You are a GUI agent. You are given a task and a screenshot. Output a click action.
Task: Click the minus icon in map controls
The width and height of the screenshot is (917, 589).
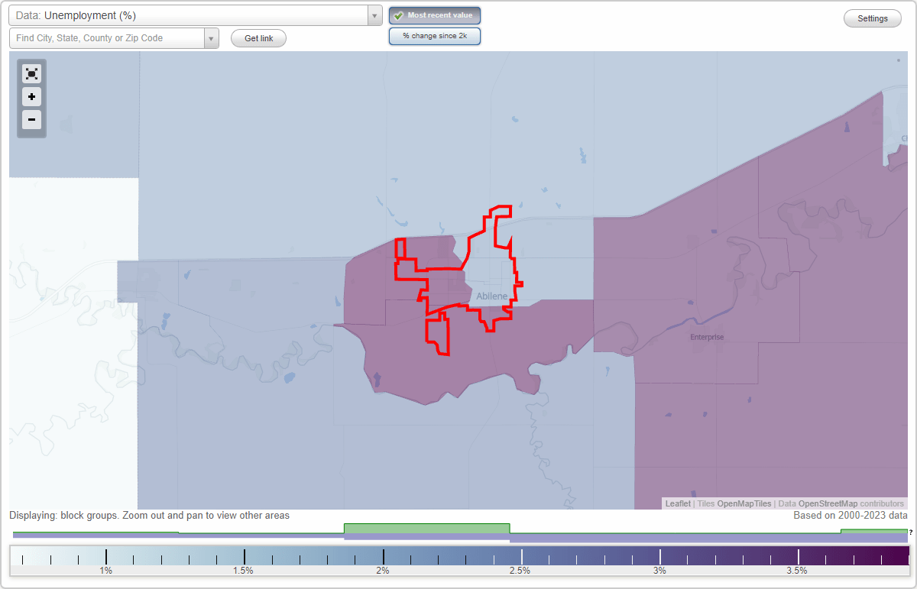[31, 120]
